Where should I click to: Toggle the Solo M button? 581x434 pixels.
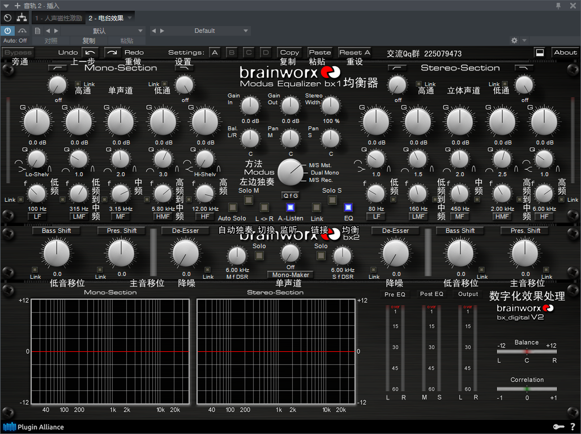[x=249, y=200]
